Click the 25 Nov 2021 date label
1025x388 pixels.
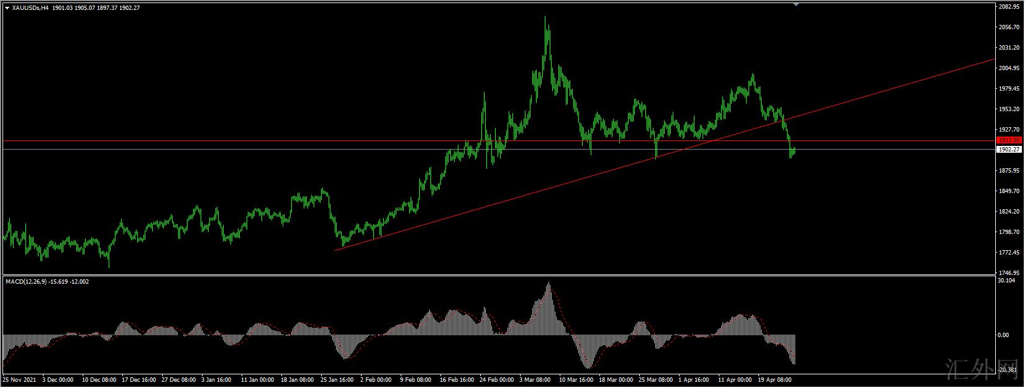(19, 378)
